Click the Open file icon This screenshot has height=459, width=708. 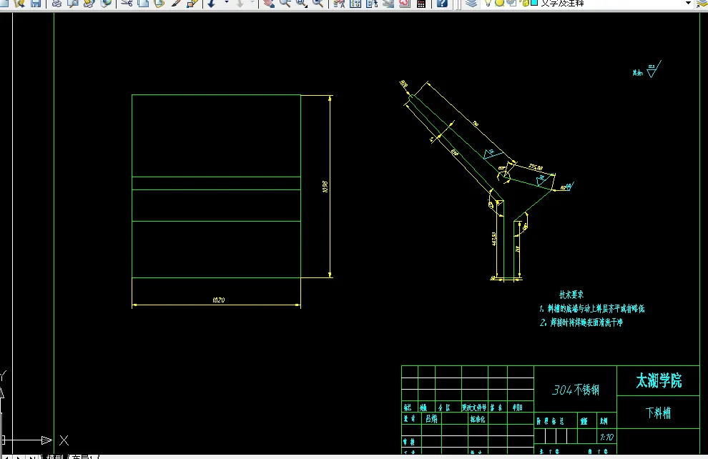pyautogui.click(x=19, y=3)
